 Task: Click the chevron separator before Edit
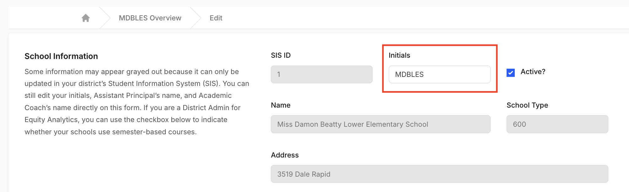[196, 18]
